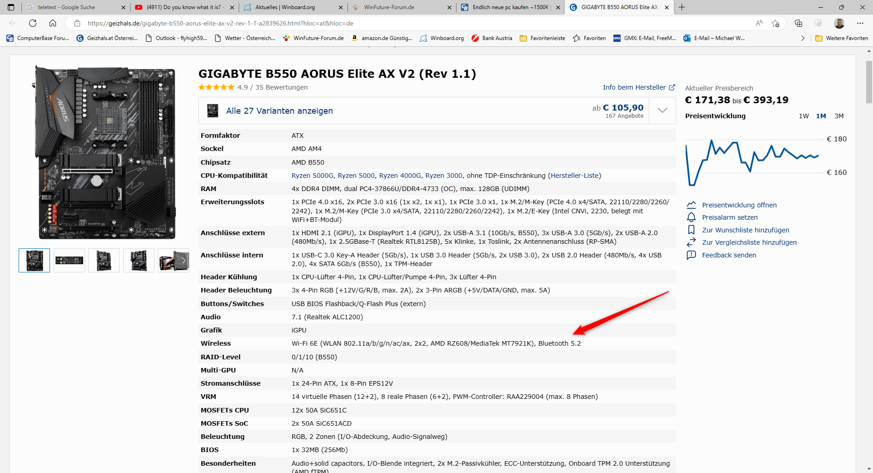
Task: View site information lock icon
Action: [x=77, y=23]
